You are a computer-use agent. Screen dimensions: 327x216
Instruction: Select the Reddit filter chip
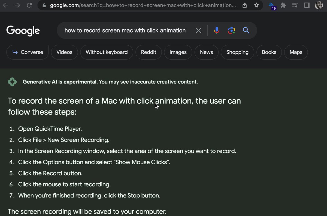point(149,52)
